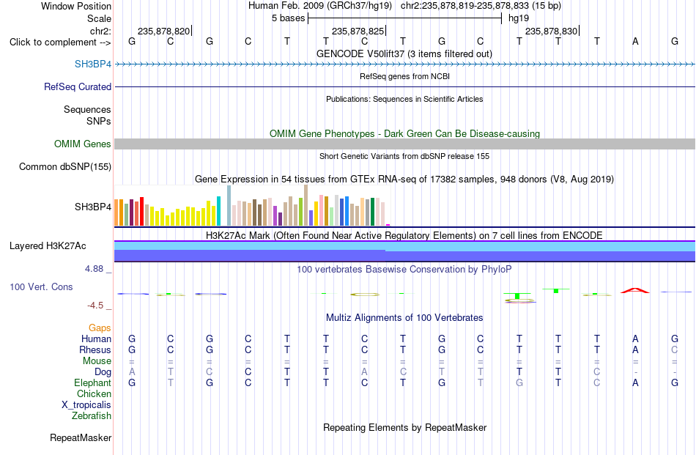The height and width of the screenshot is (455, 696).
Task: Click the OMIM Genes track label
Action: (x=82, y=144)
